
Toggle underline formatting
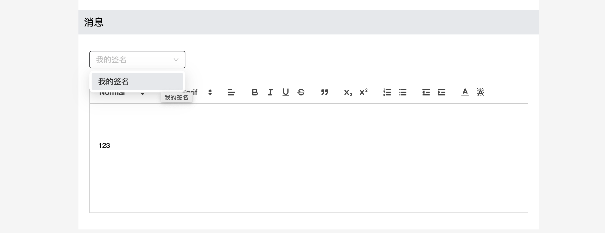click(x=285, y=92)
